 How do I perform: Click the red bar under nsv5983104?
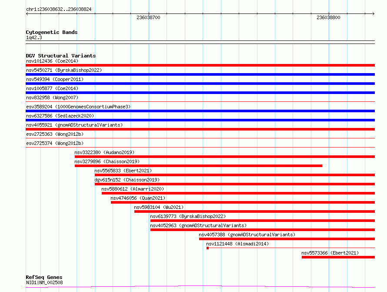(x=254, y=211)
